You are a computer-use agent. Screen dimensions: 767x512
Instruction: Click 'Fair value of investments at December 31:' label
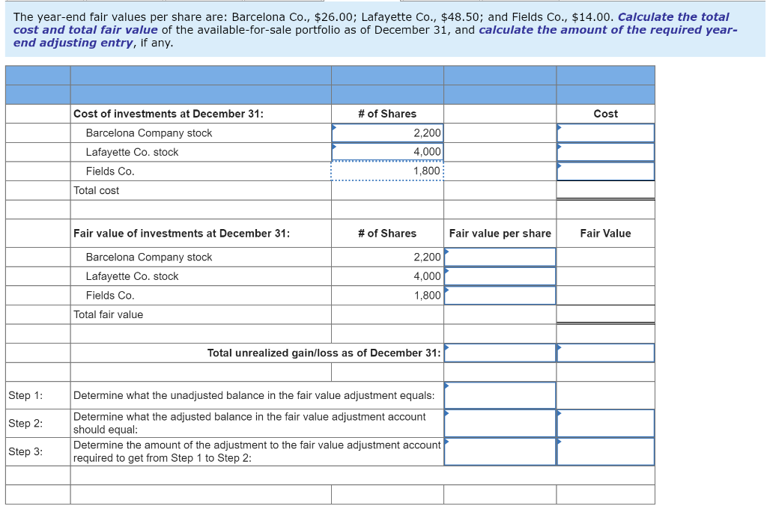tap(181, 234)
